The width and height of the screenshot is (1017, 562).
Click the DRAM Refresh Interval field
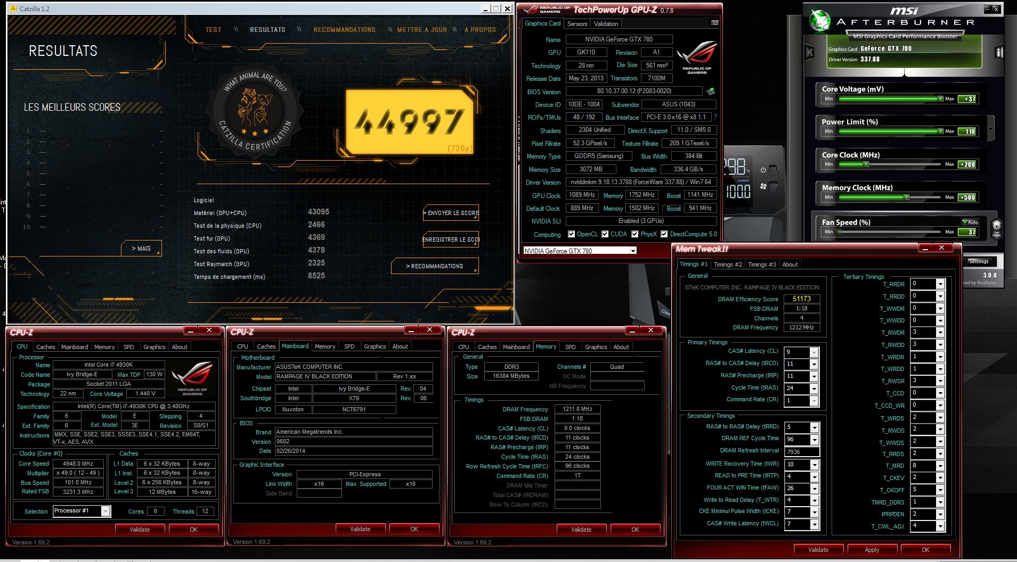(x=802, y=452)
